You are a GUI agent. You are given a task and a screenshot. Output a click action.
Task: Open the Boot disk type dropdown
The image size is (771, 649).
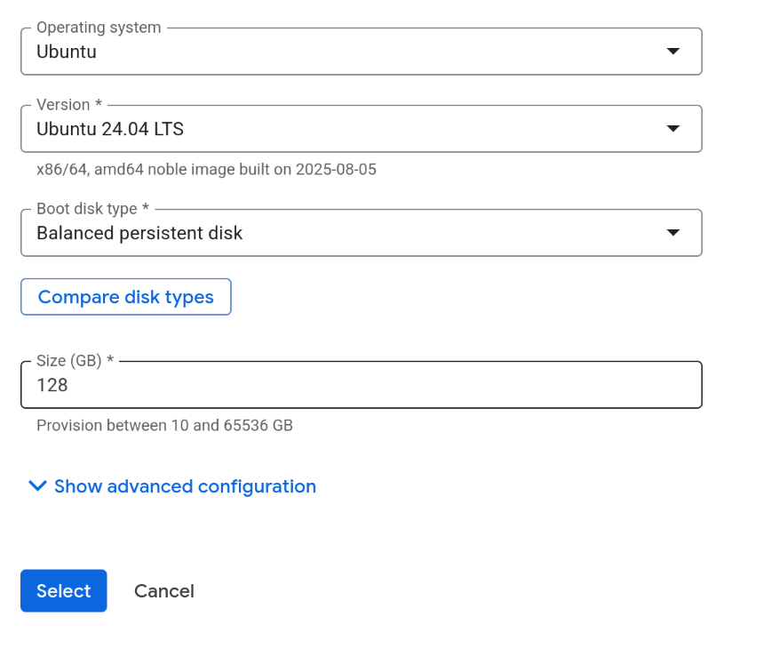pos(361,233)
